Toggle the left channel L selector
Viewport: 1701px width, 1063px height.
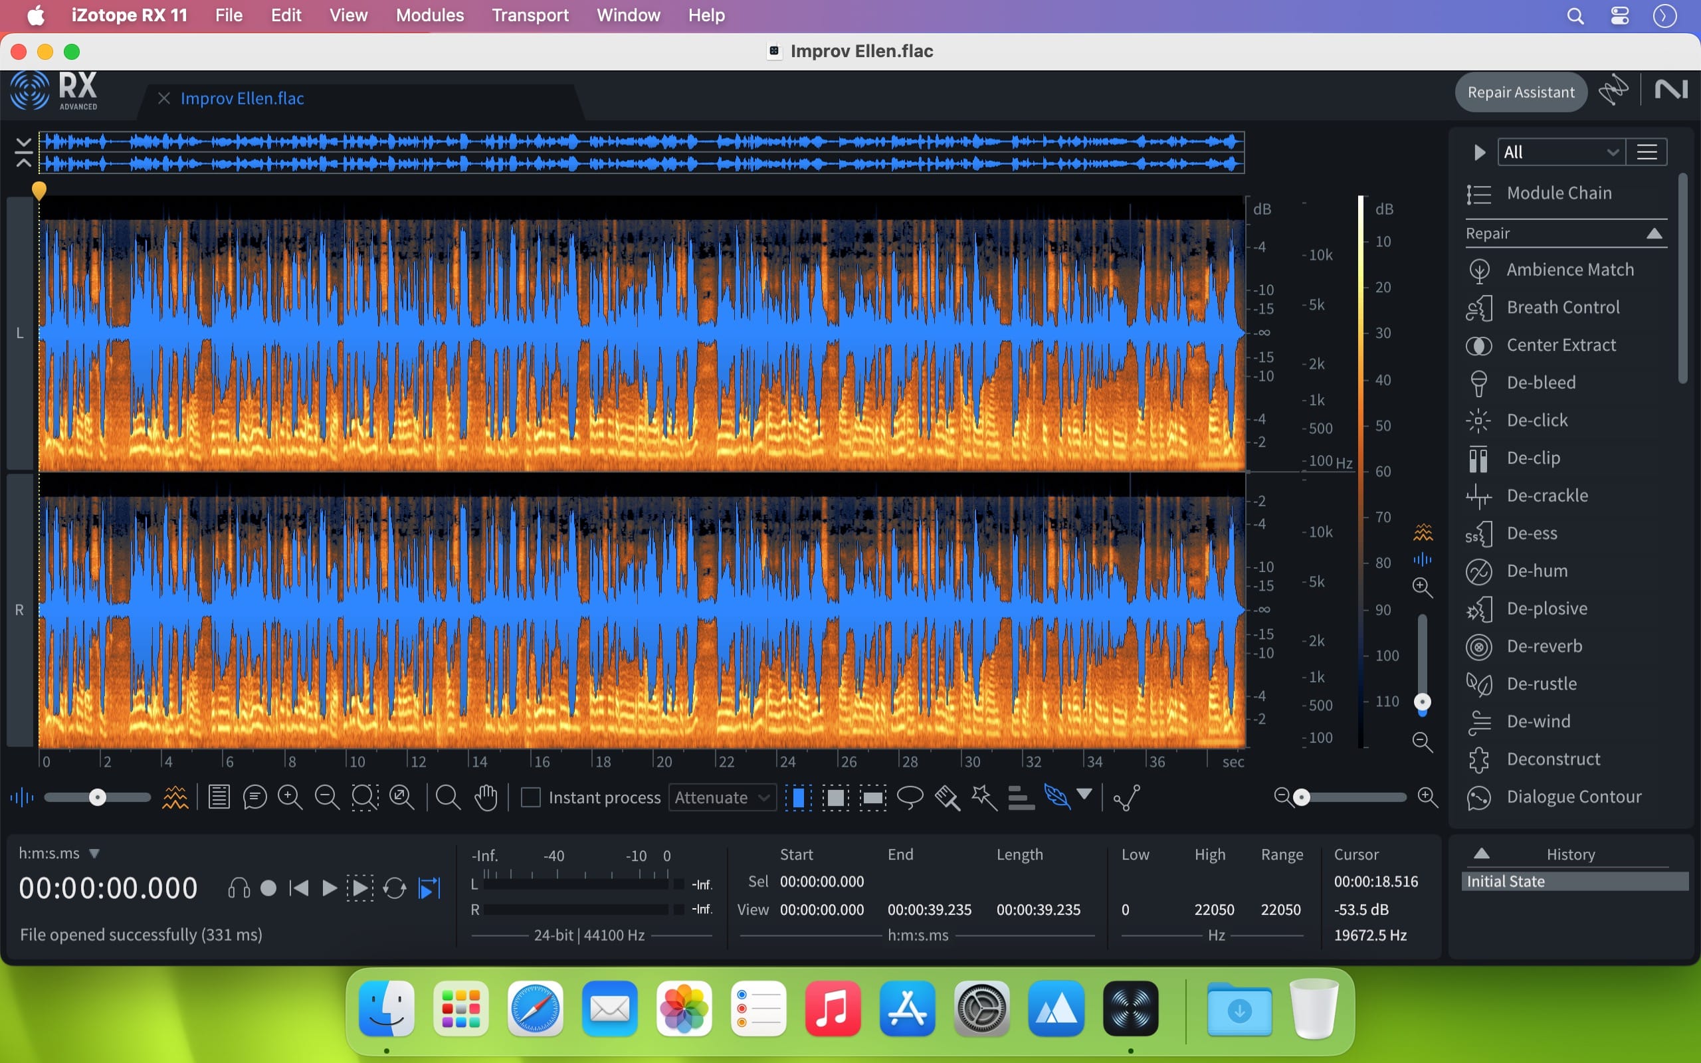(x=20, y=334)
